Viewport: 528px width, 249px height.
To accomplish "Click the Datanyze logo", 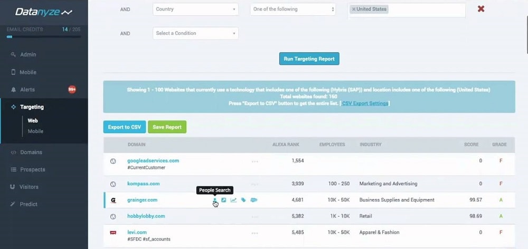I will pyautogui.click(x=43, y=12).
